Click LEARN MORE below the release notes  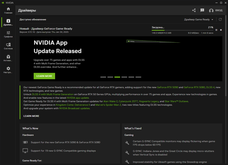click(31, 116)
